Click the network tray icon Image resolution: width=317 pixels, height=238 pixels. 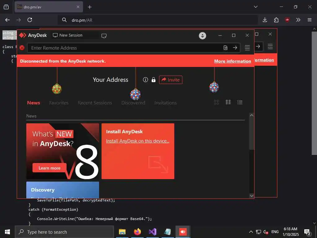tap(258, 232)
